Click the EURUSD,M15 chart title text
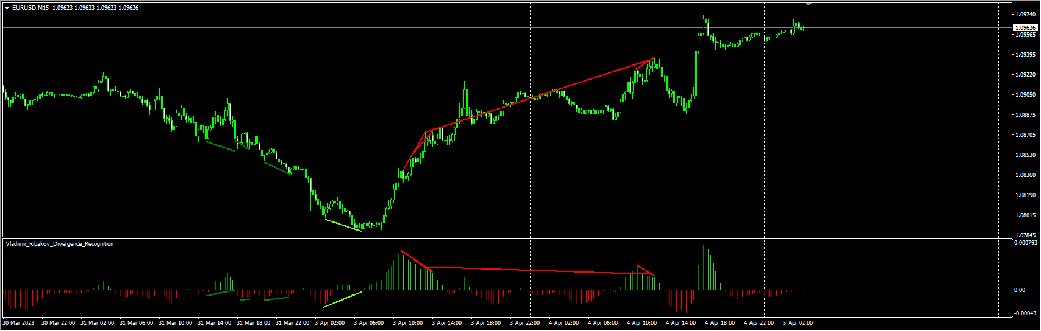This screenshot has width=1041, height=331. click(x=30, y=8)
